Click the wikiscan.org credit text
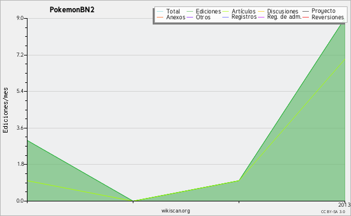The width and height of the screenshot is (351, 216). 175,211
